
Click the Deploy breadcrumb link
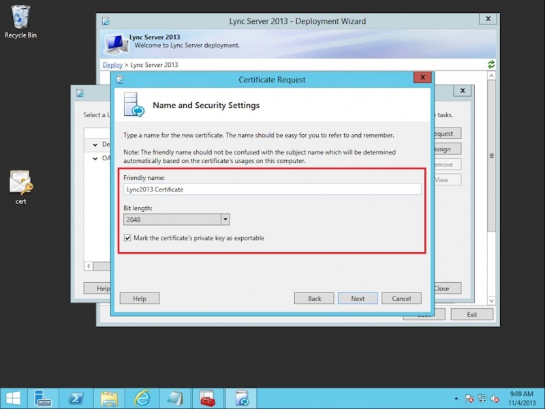[x=112, y=65]
